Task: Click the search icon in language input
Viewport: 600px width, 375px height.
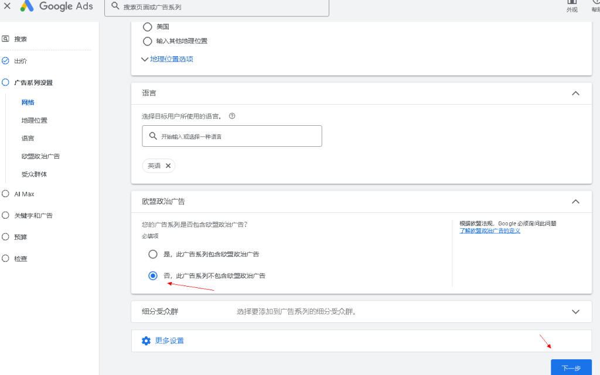Action: 152,136
